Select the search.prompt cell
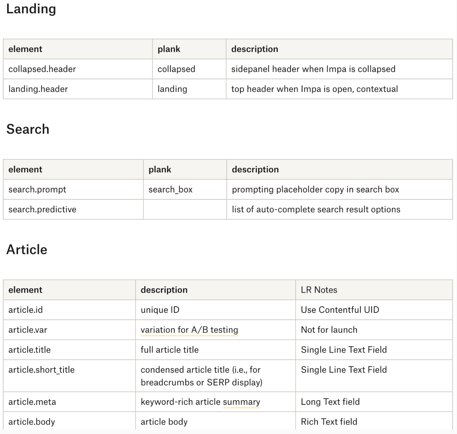 73,190
